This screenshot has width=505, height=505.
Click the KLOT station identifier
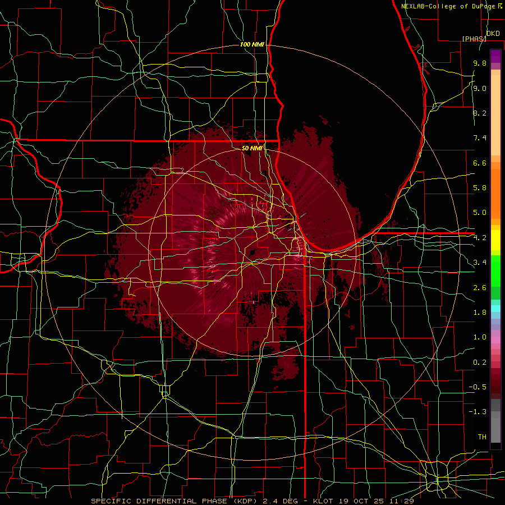[x=324, y=501]
